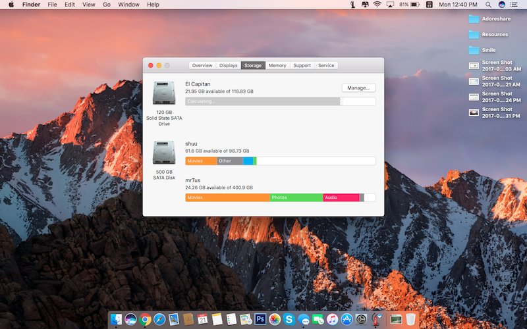Open Google Chrome from the dock
The image size is (527, 329).
pos(146,320)
